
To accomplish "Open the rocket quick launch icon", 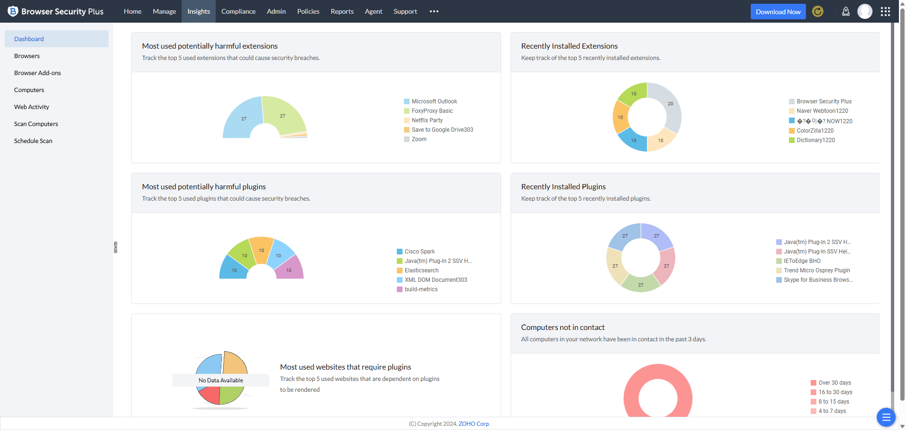I will pos(846,11).
